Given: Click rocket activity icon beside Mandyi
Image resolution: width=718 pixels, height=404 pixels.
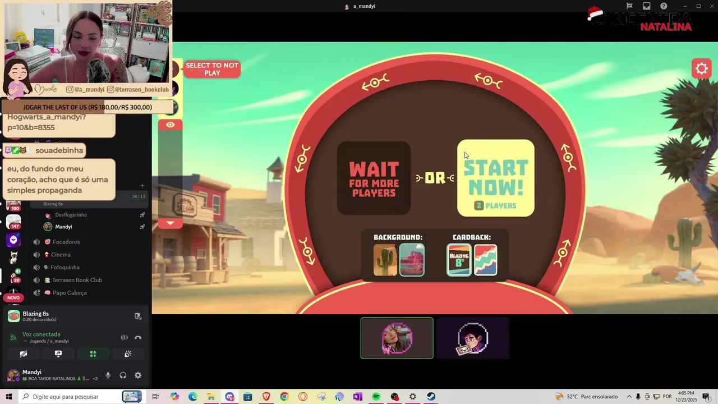Looking at the screenshot, I should (x=142, y=227).
